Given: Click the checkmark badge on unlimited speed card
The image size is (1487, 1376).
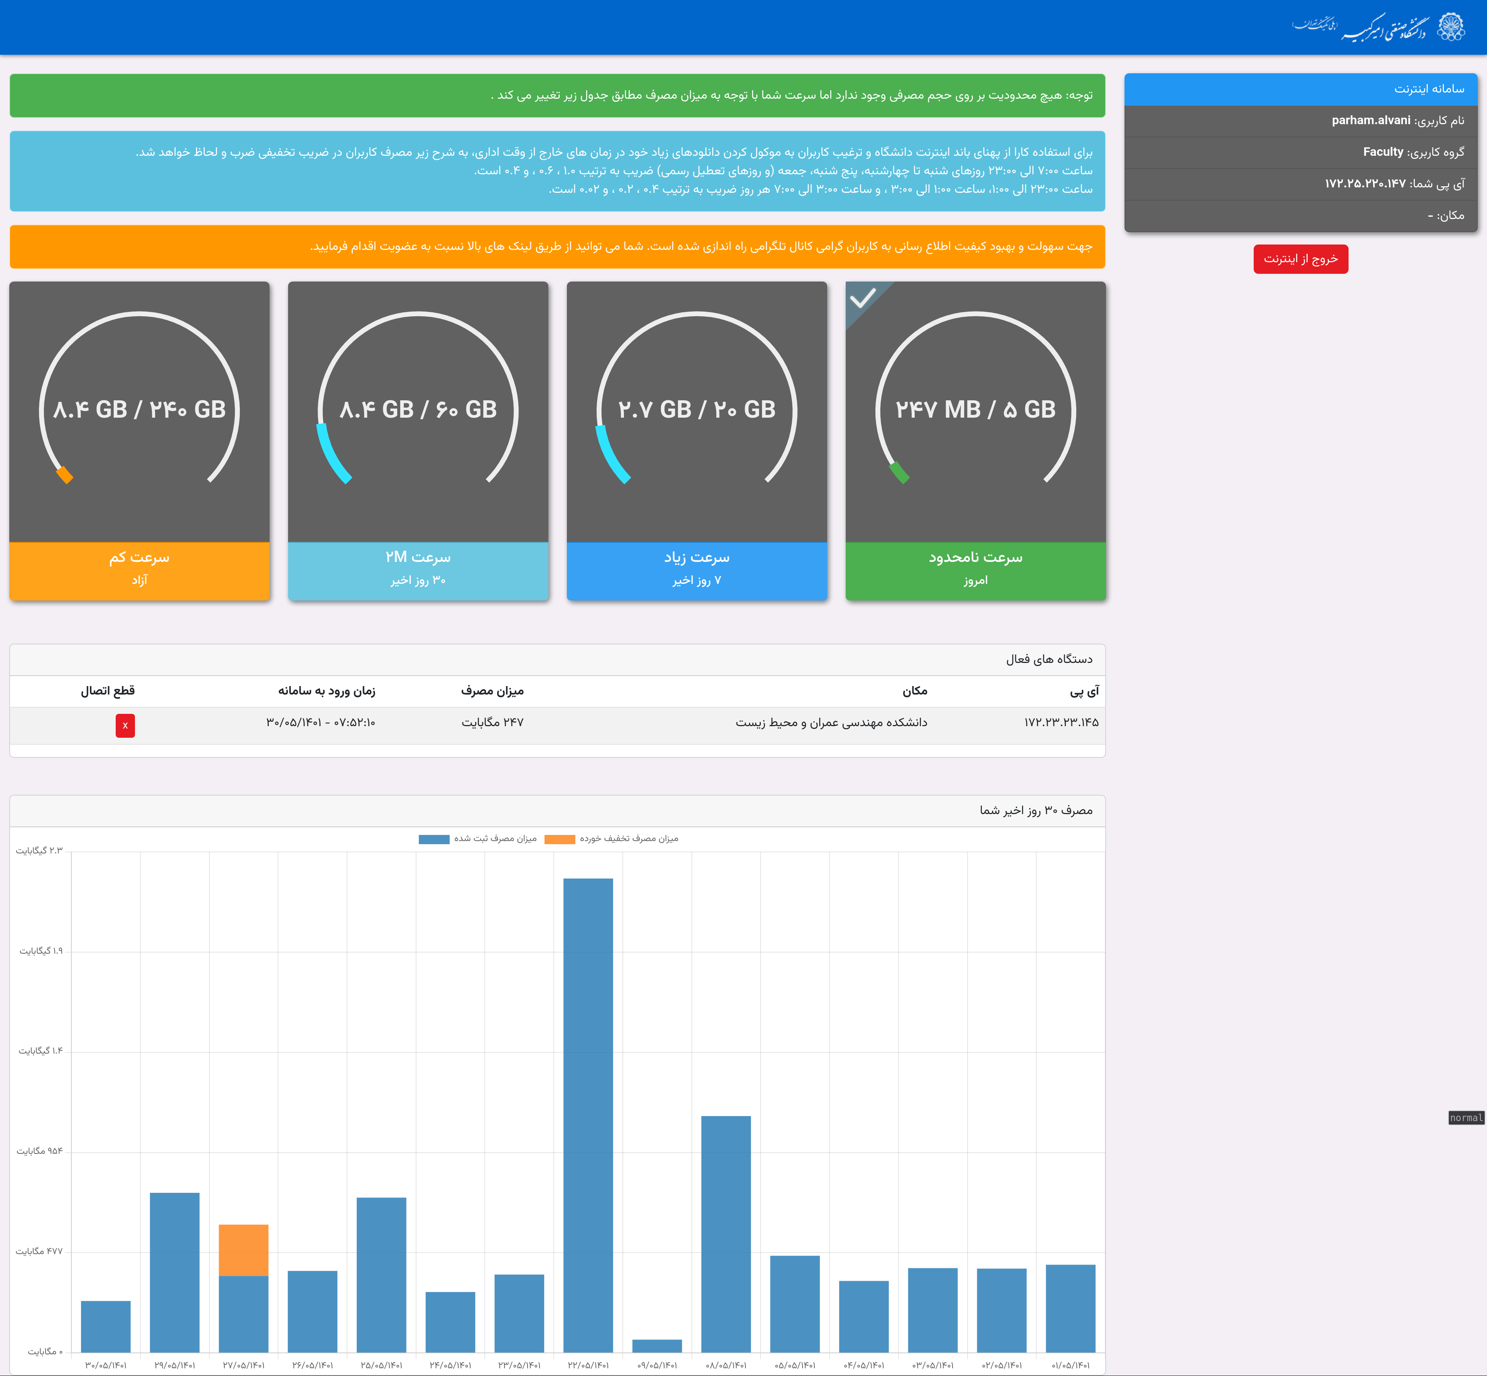Looking at the screenshot, I should pyautogui.click(x=862, y=298).
